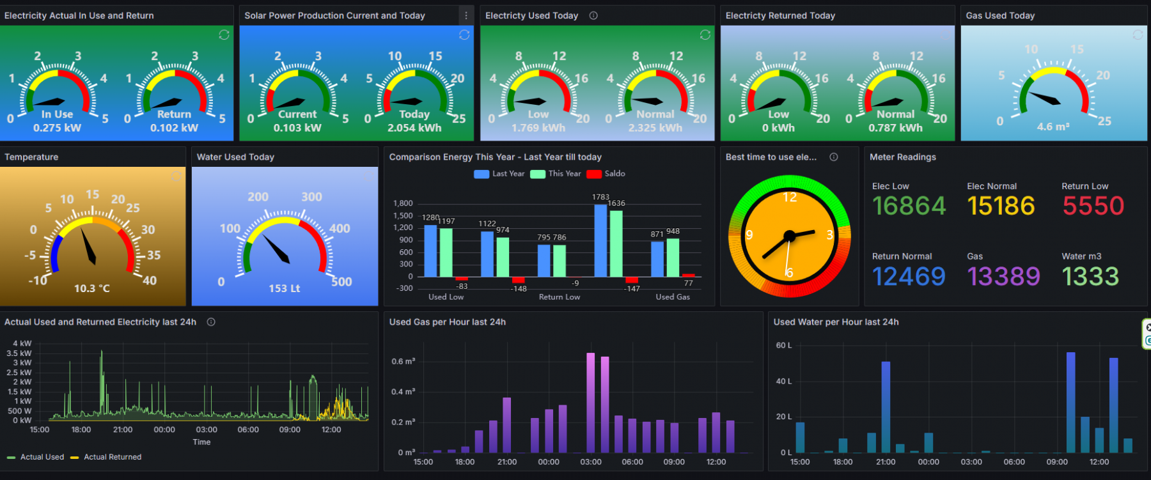
Task: Click the red Saldo legend color swatch
Action: tap(594, 174)
